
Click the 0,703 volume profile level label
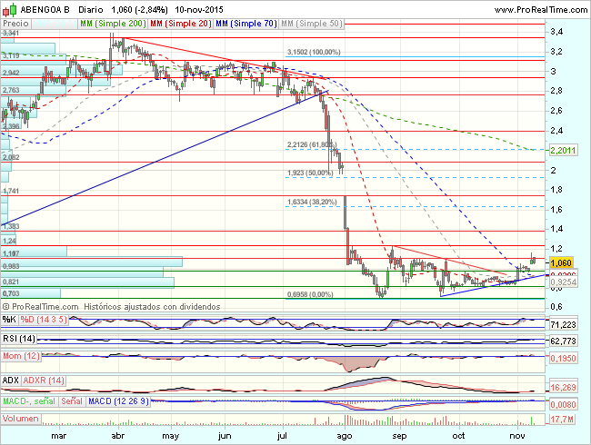click(11, 293)
